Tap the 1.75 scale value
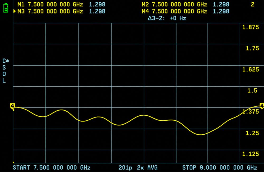 pyautogui.click(x=252, y=48)
